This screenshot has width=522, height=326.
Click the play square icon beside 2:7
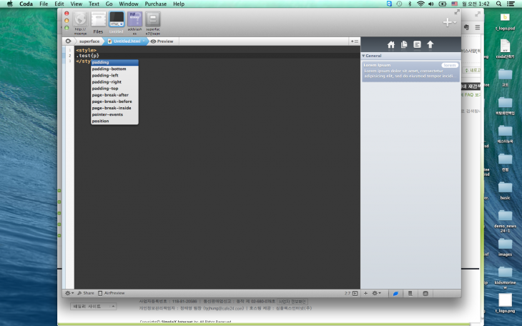(x=355, y=293)
